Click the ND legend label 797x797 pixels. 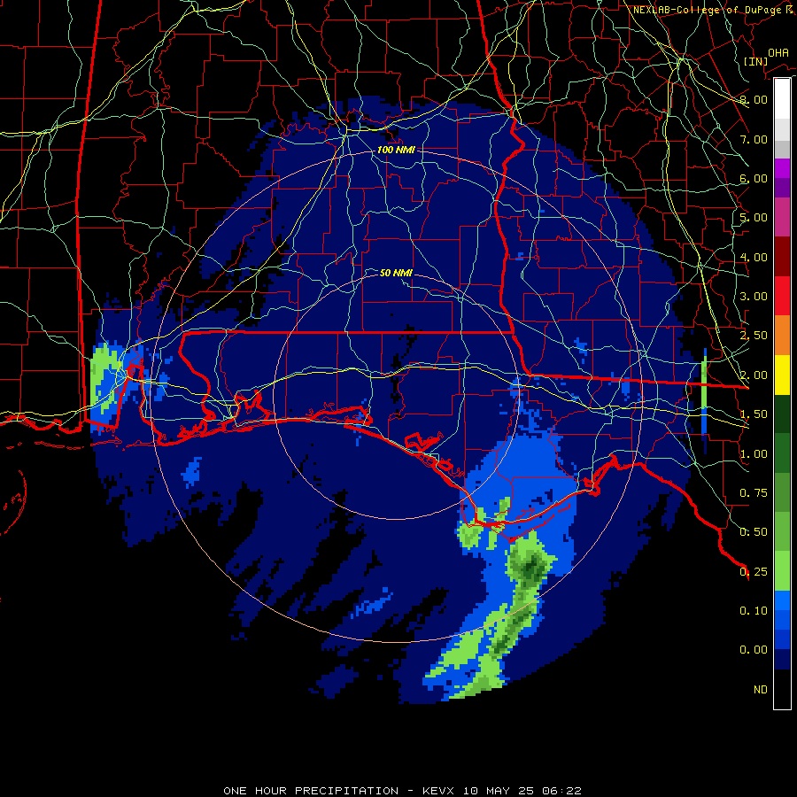coord(761,690)
